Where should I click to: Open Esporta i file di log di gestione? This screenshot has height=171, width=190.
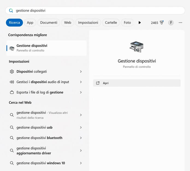coord(46,92)
